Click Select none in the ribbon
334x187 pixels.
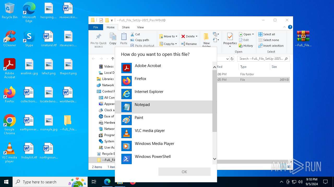(x=269, y=40)
